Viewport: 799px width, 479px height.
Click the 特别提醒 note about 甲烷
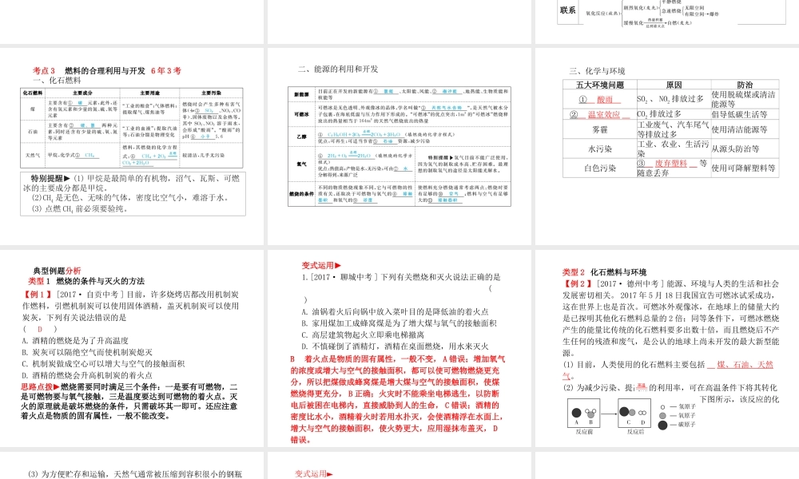click(x=133, y=193)
